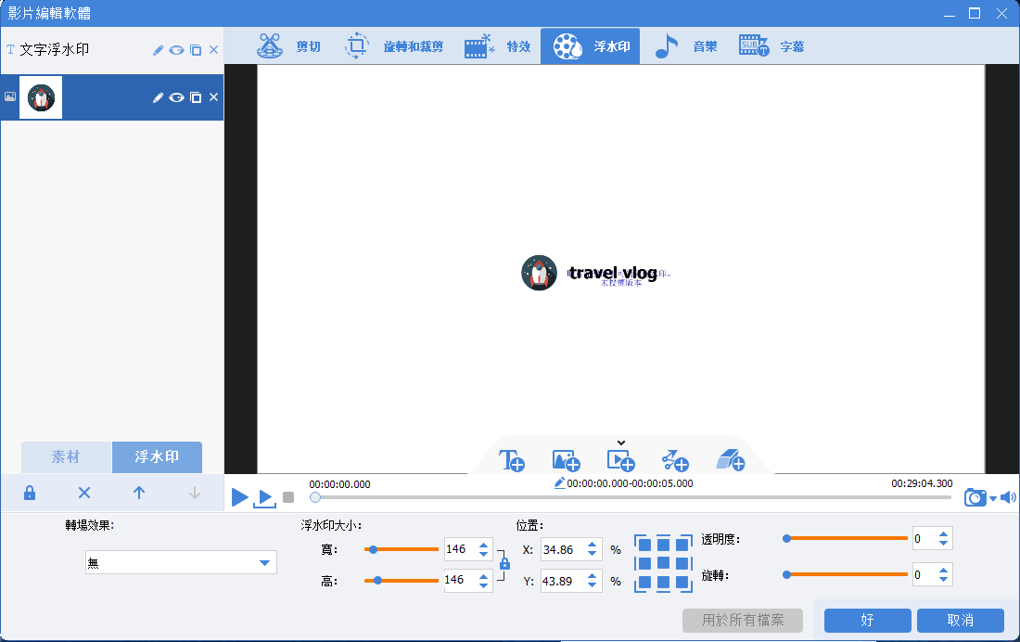Viewport: 1020px width, 642px height.
Task: Align watermark to top-right in position grid
Action: pyautogui.click(x=683, y=545)
